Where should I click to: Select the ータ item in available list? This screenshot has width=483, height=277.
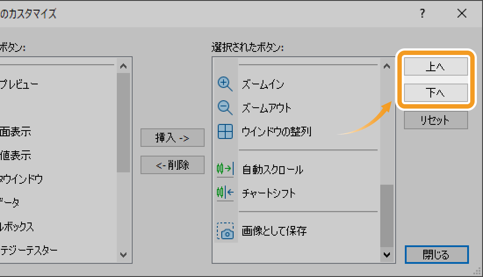pos(10,203)
